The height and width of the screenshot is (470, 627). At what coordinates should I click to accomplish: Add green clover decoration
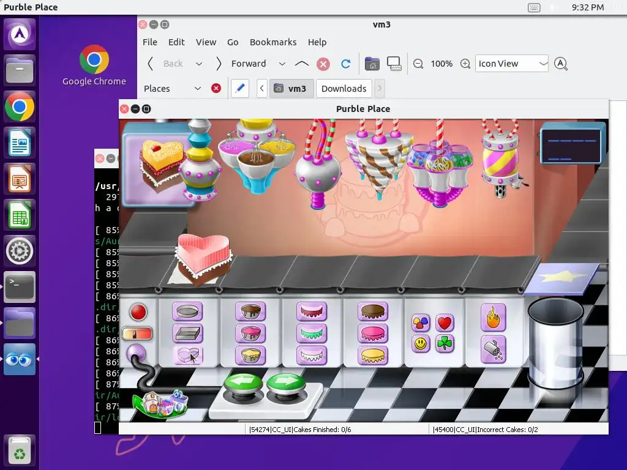[445, 344]
